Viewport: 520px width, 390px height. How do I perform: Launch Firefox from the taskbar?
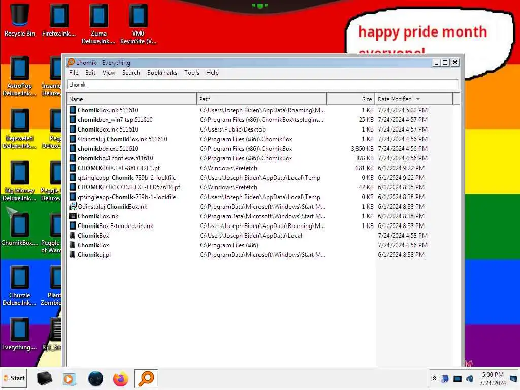121,379
